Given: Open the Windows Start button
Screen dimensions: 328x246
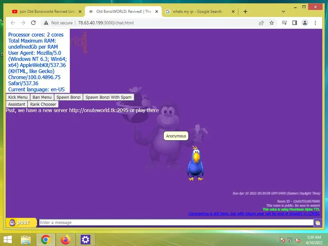Looking at the screenshot, I should point(8,240).
